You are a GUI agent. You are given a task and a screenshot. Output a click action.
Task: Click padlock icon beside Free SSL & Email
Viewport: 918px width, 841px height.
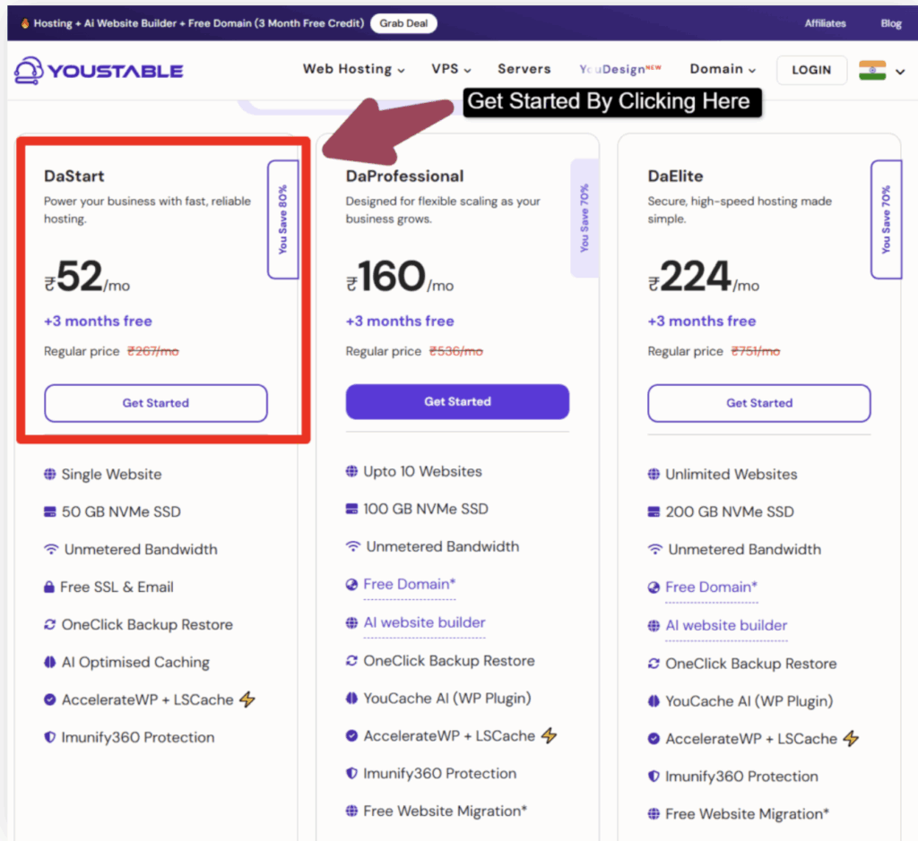[x=50, y=588]
